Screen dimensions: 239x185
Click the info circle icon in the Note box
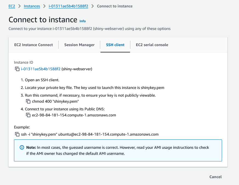point(22,147)
